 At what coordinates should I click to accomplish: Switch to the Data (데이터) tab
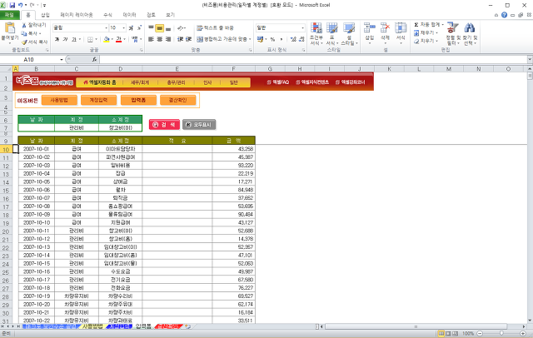tap(130, 15)
